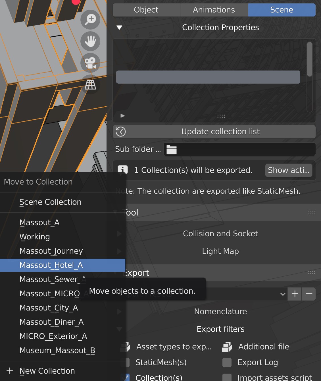Click inside the collection name input field

pyautogui.click(x=208, y=77)
